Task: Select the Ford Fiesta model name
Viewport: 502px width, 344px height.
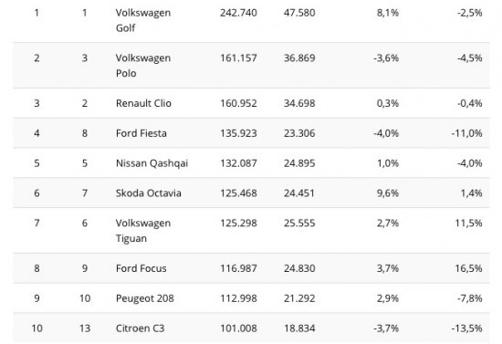Action: tap(141, 133)
